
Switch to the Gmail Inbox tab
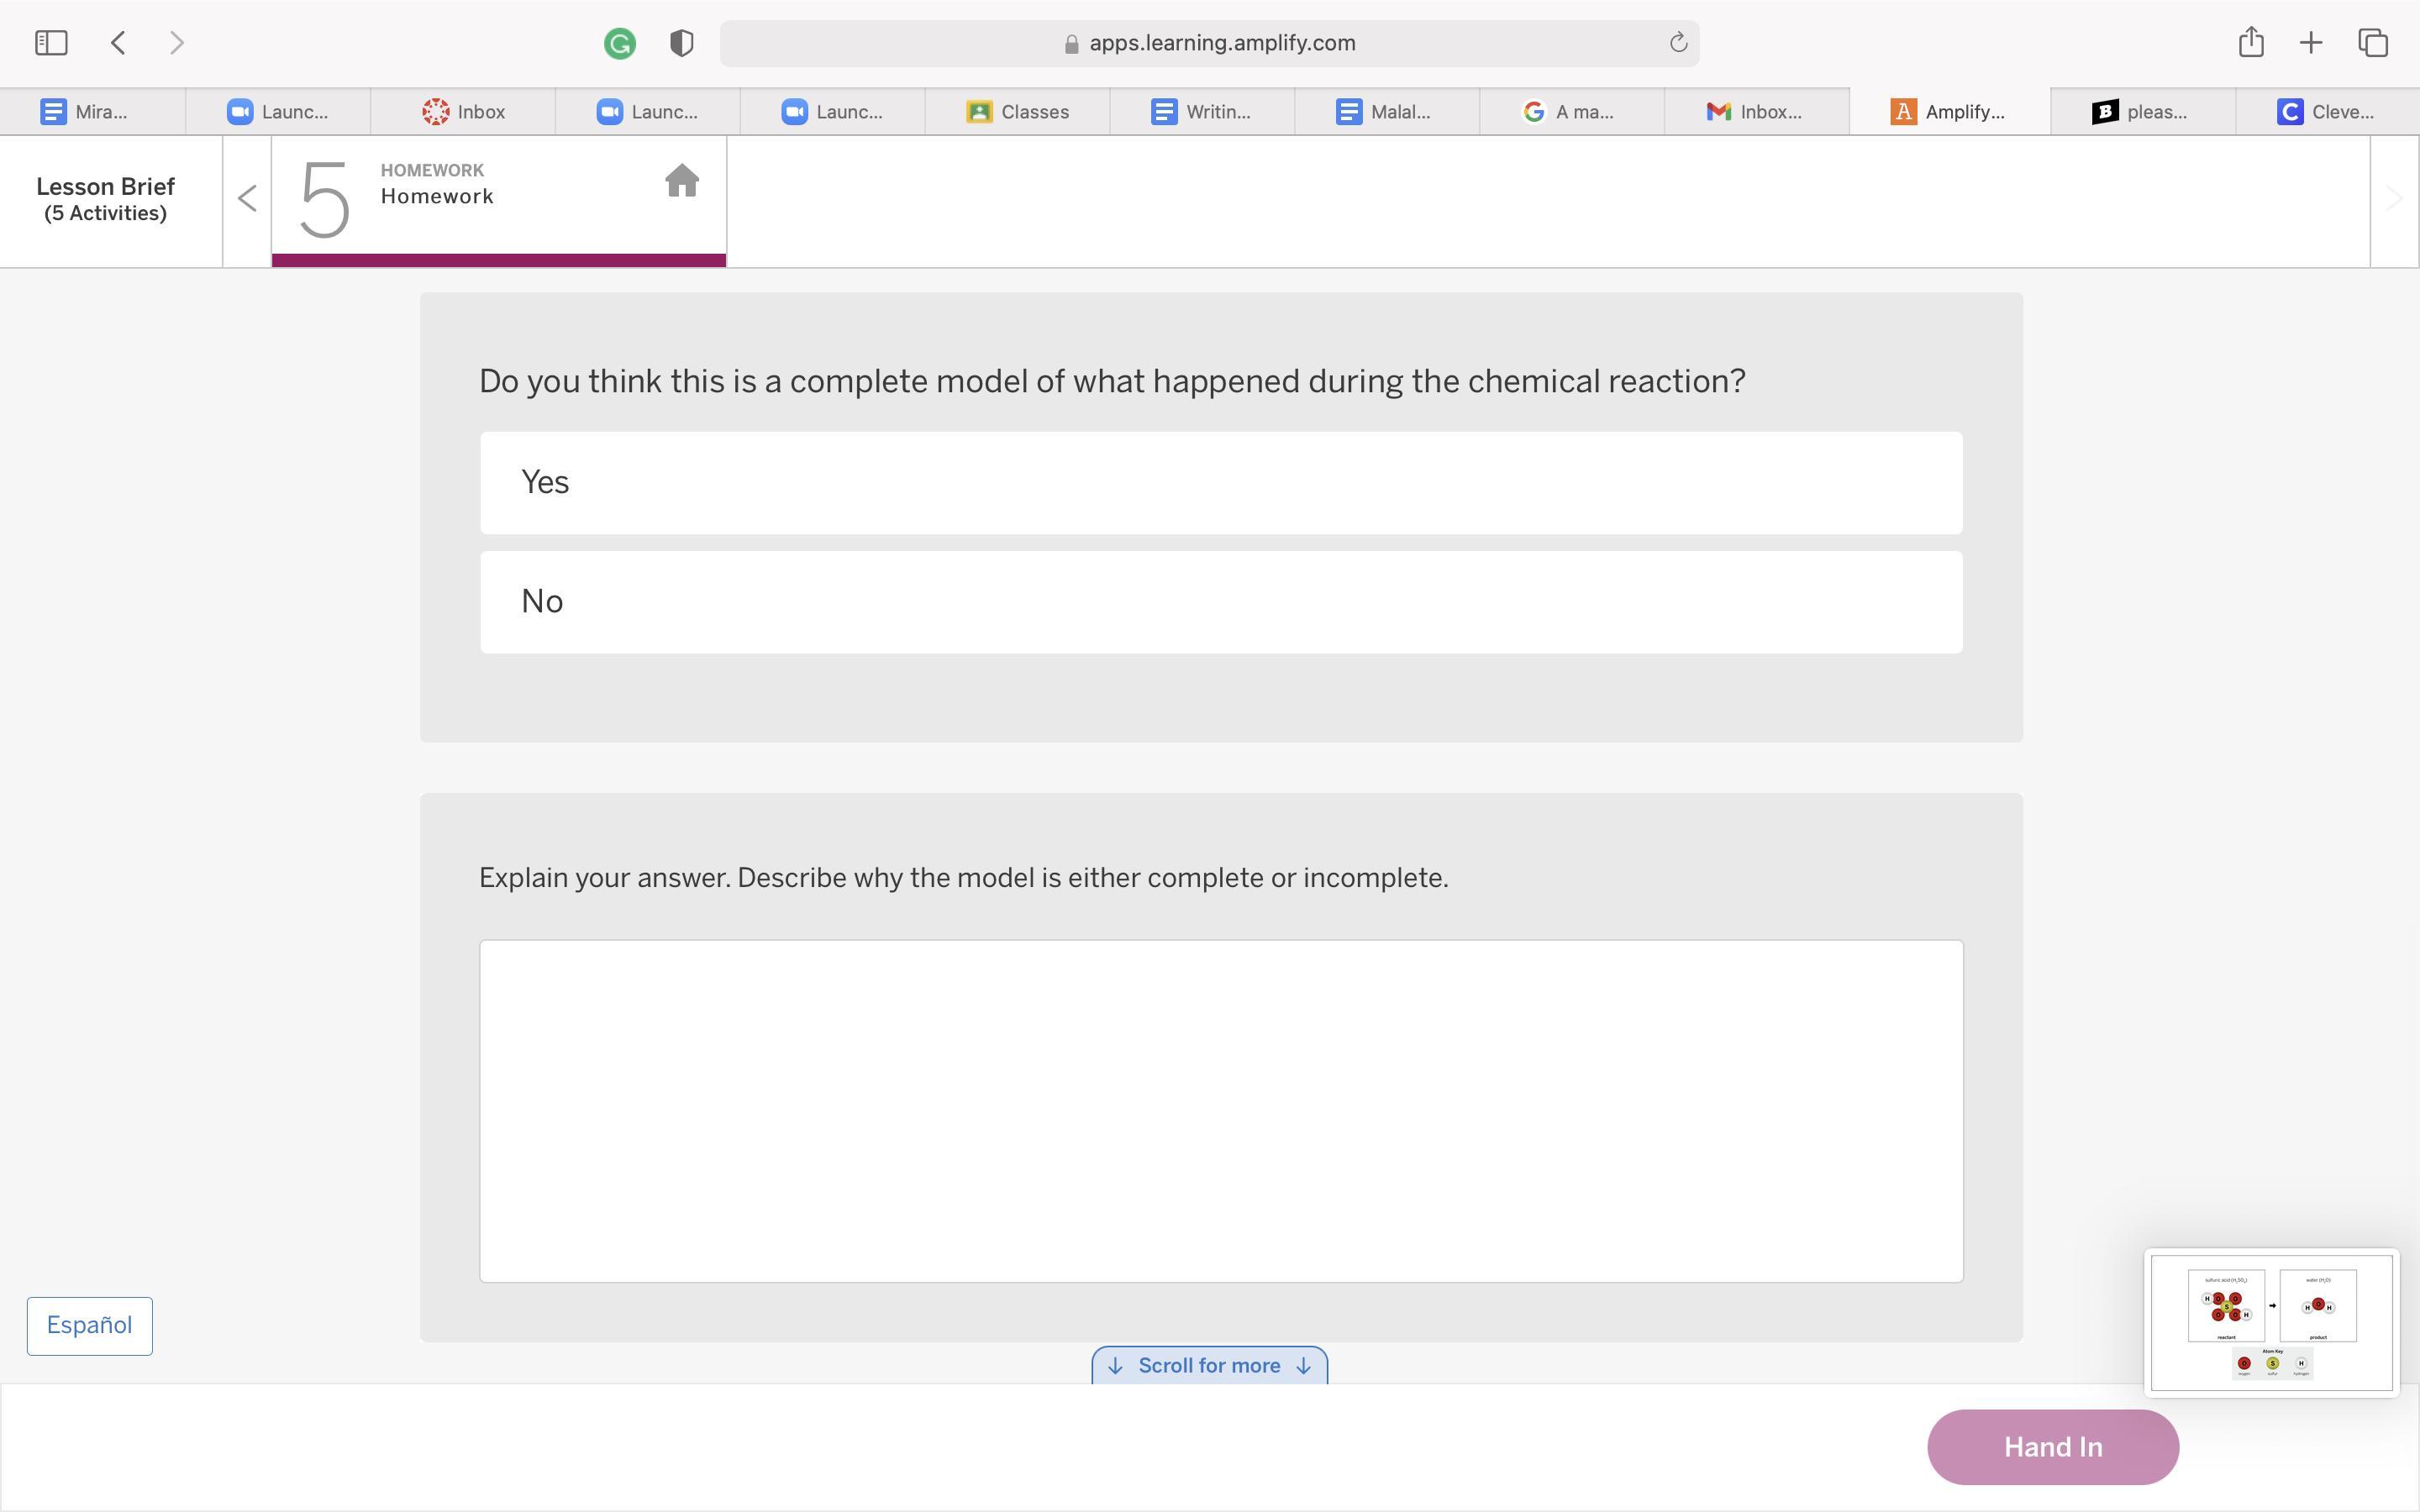1755,112
